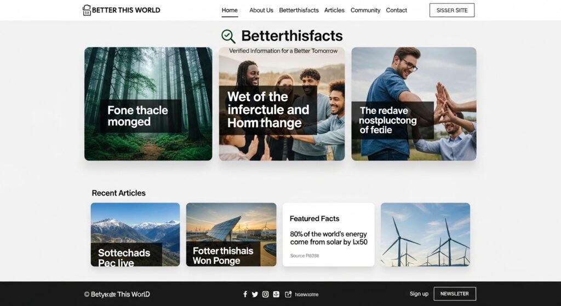Open the Instagram icon in footer
Image resolution: width=561 pixels, height=306 pixels.
click(266, 294)
